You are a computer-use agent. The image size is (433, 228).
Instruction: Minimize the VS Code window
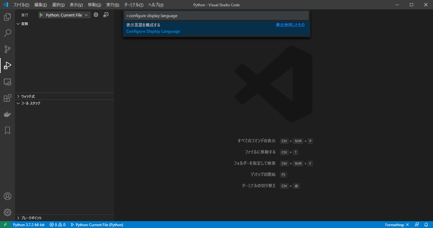tap(397, 5)
